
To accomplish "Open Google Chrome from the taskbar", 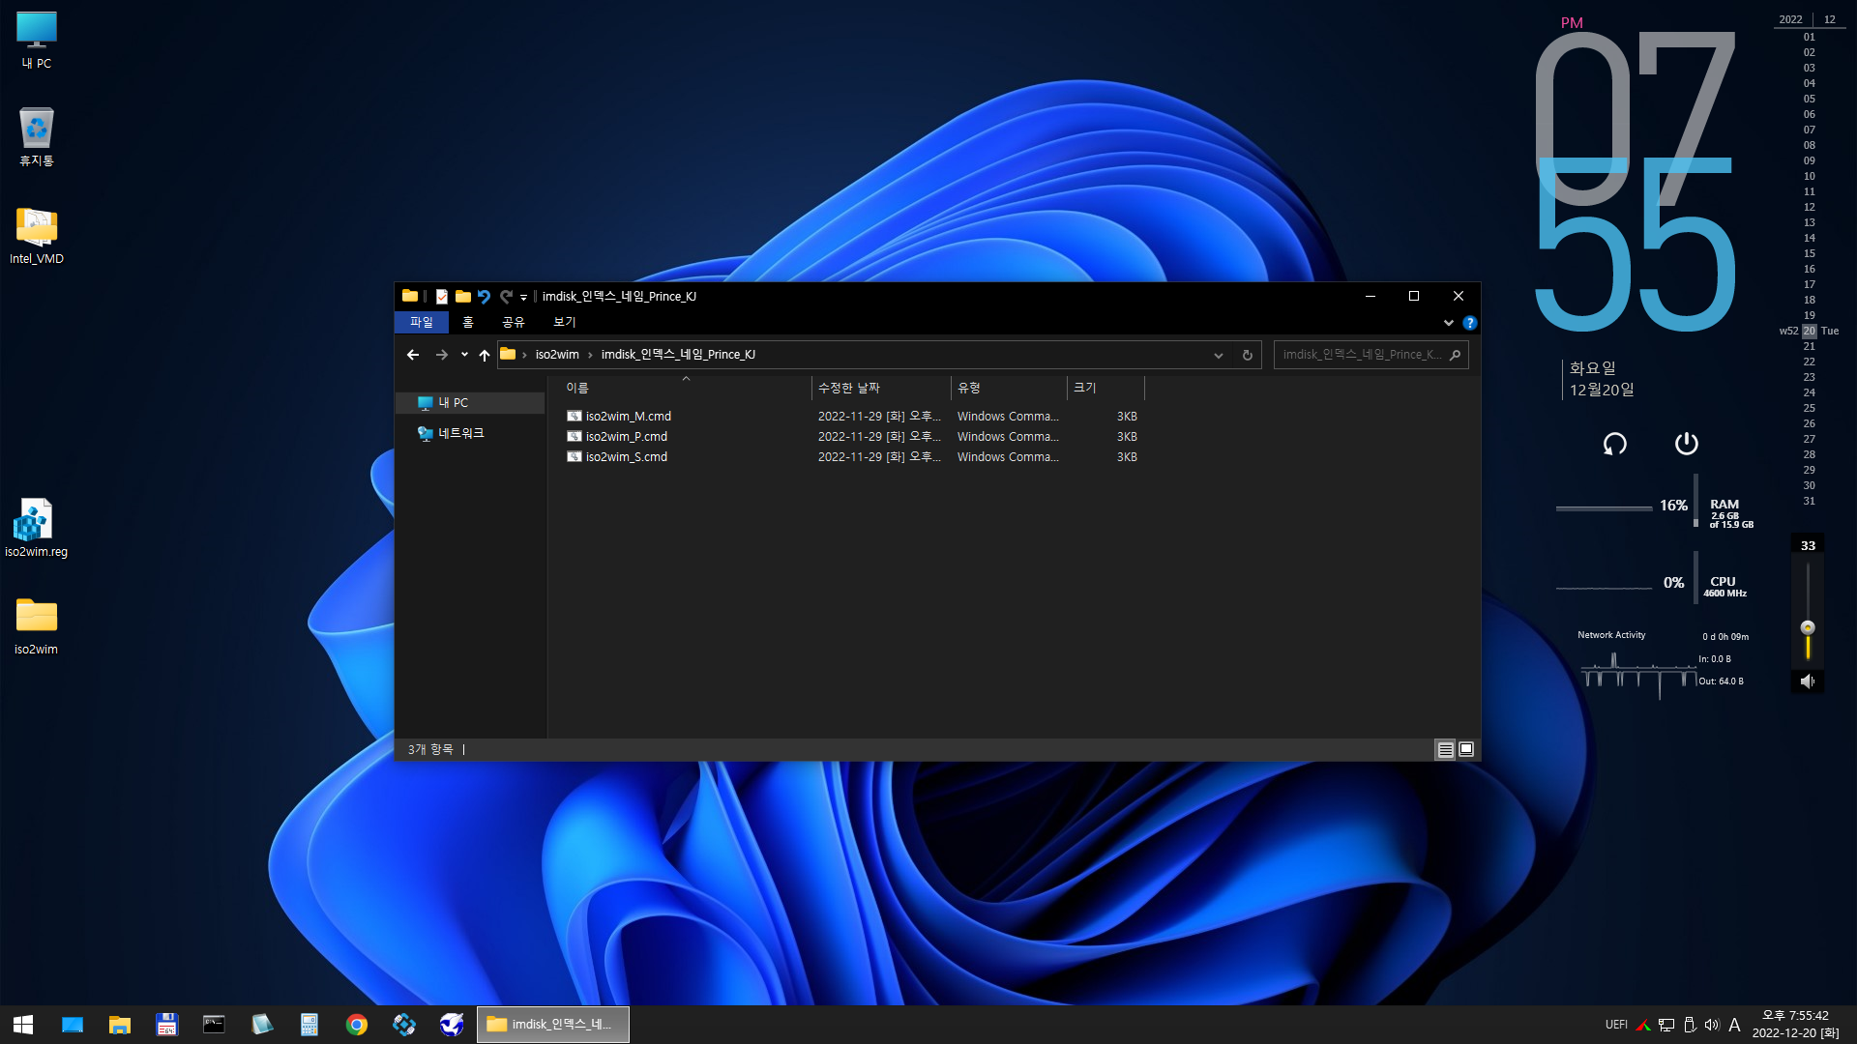I will [x=357, y=1025].
